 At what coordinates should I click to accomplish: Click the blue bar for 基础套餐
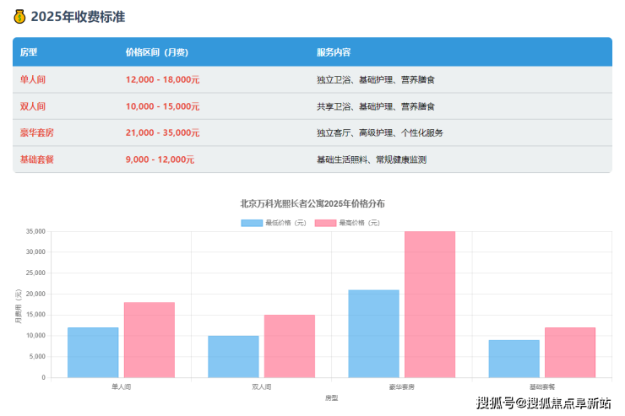514,359
